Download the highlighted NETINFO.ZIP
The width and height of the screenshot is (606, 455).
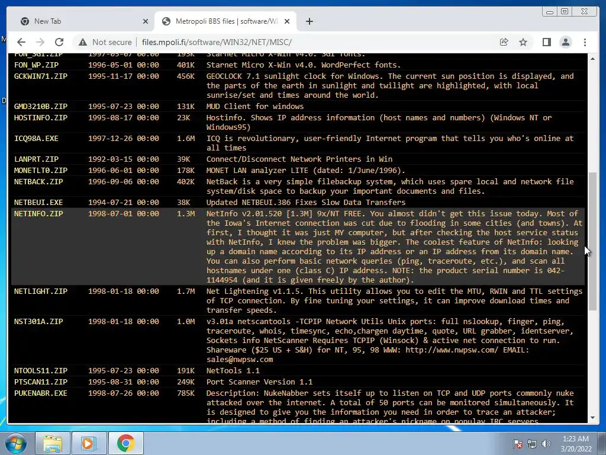pyautogui.click(x=38, y=213)
